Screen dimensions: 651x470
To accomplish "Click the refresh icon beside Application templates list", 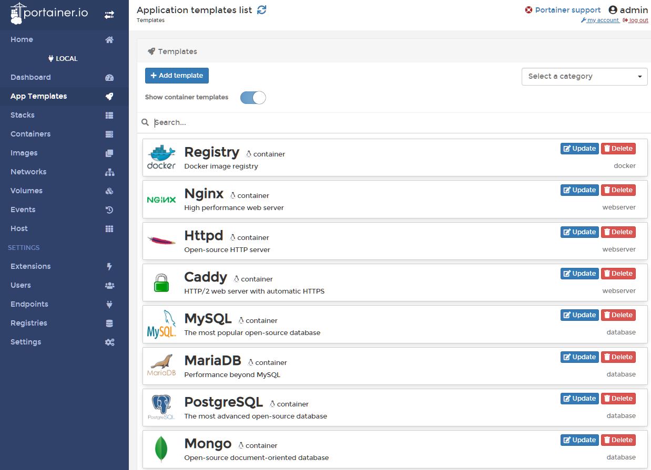I will (x=261, y=9).
